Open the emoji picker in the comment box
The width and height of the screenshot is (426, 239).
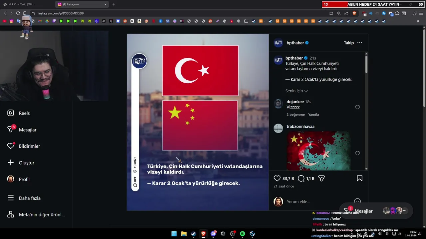pos(357,201)
